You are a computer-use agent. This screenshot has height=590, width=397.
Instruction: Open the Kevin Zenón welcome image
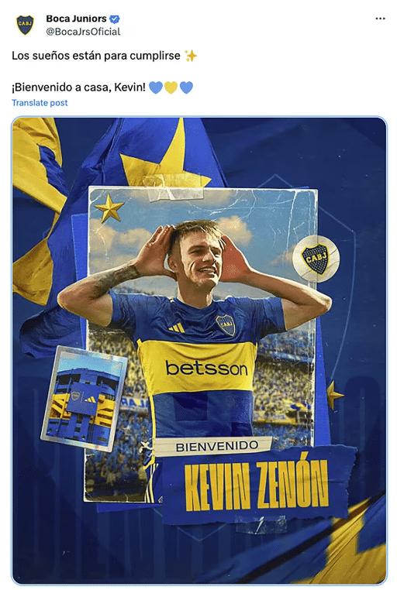[x=198, y=351]
